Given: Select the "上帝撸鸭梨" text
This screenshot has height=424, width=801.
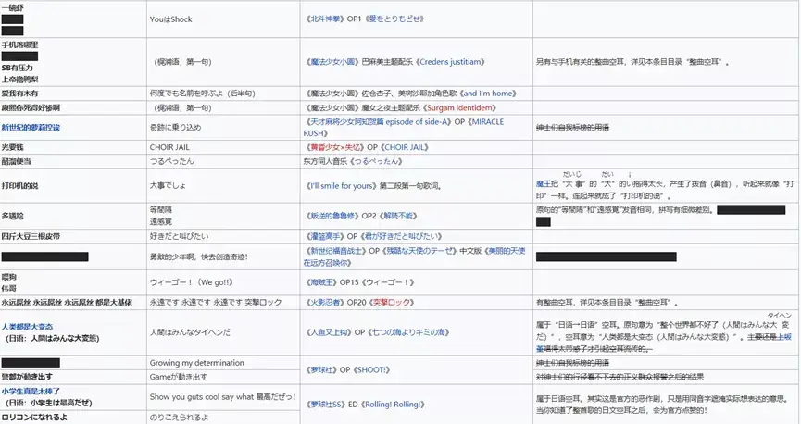Looking at the screenshot, I should [x=19, y=80].
